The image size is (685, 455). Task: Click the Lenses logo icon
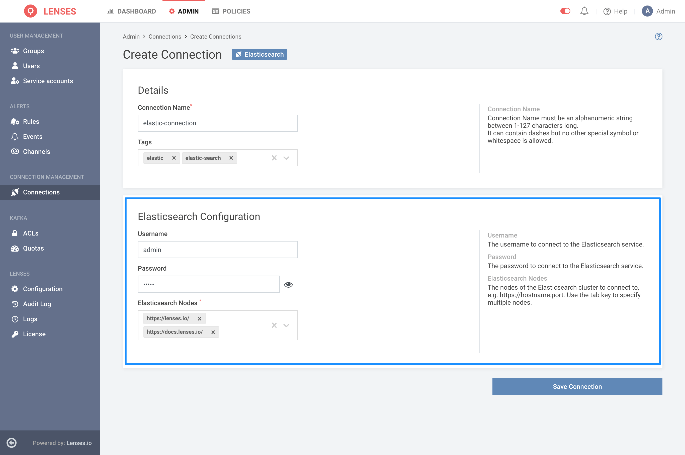pyautogui.click(x=31, y=11)
